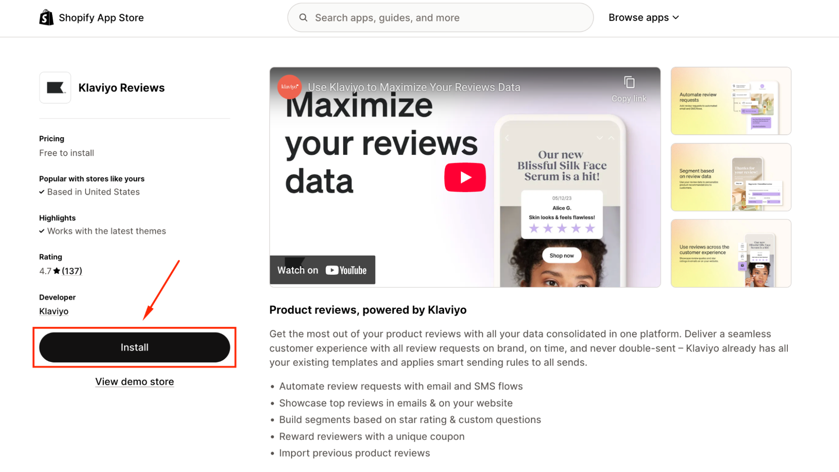This screenshot has width=839, height=472.
Task: Open the Use reviews across customer experience thumbnail
Action: [731, 253]
